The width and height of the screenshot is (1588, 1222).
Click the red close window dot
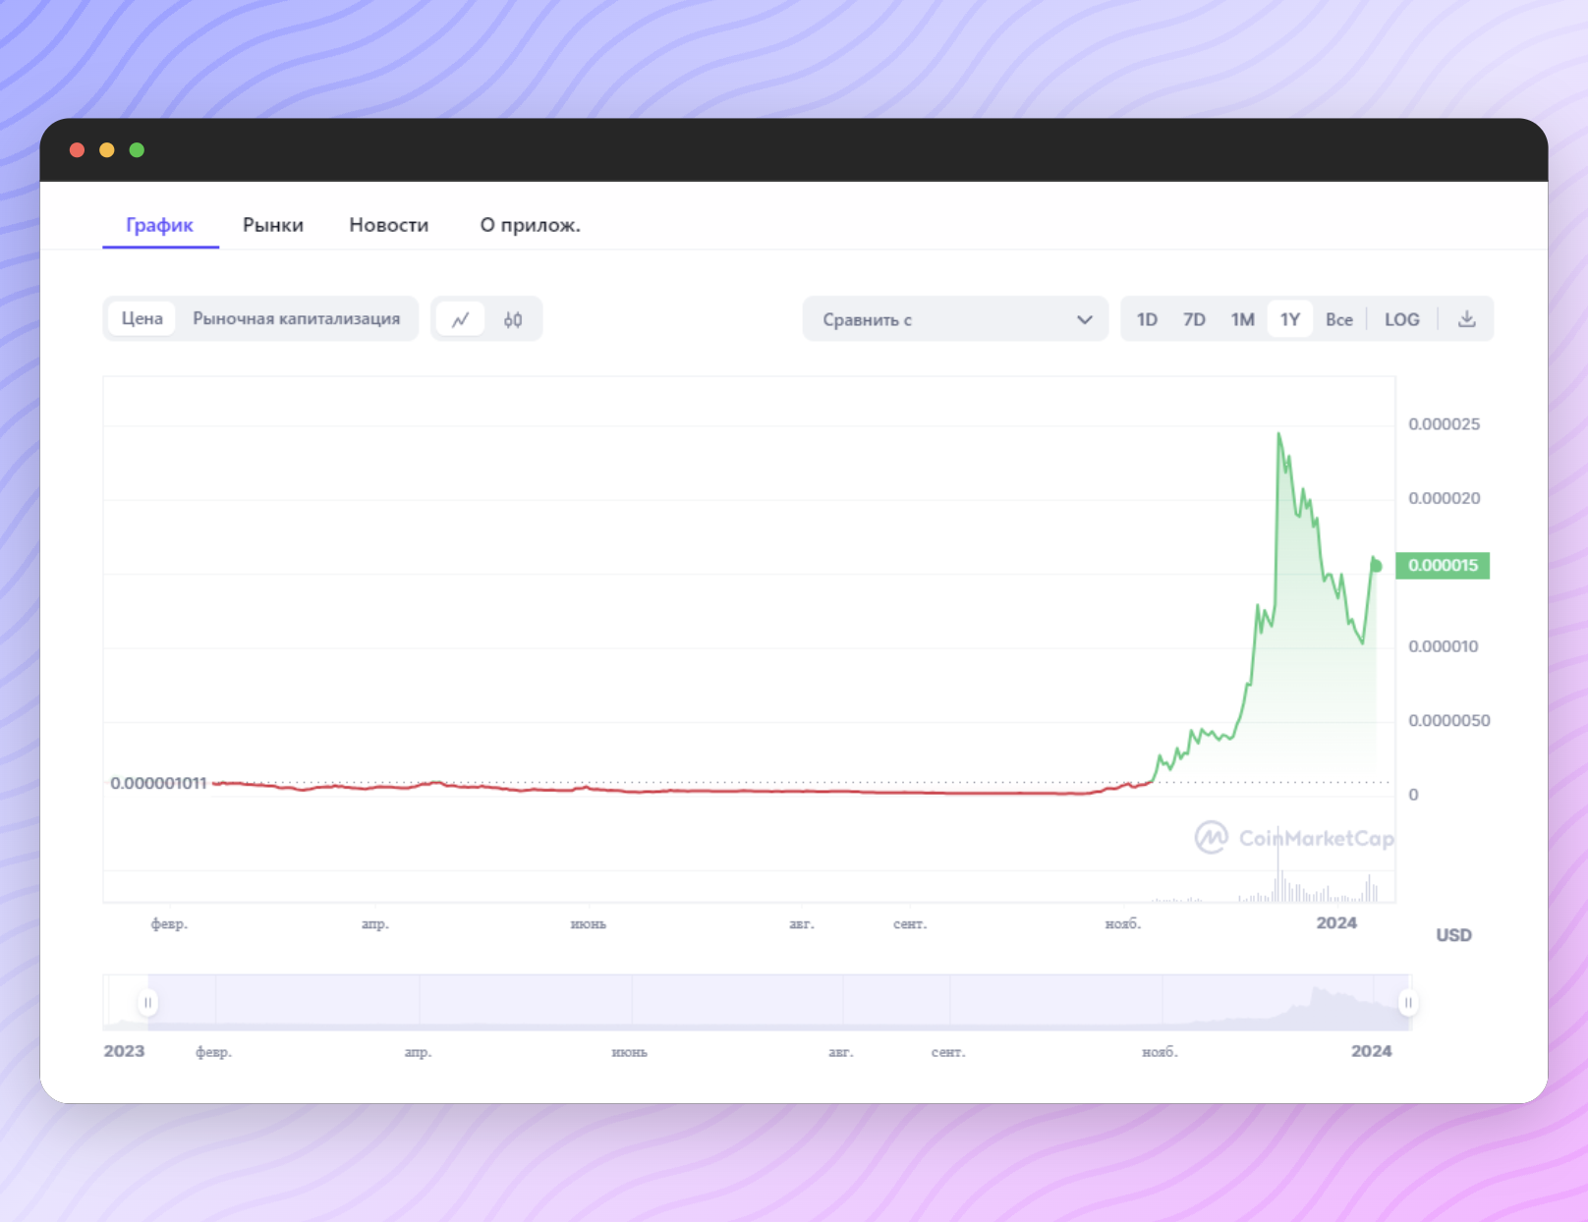point(77,149)
